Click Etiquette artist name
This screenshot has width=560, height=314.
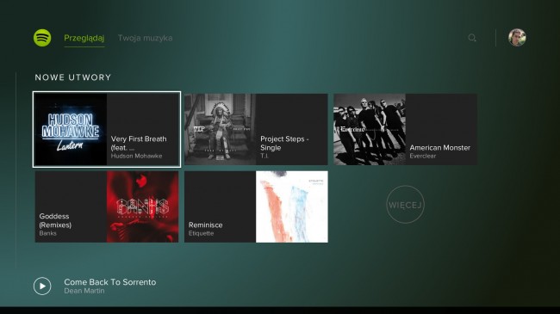pyautogui.click(x=201, y=233)
